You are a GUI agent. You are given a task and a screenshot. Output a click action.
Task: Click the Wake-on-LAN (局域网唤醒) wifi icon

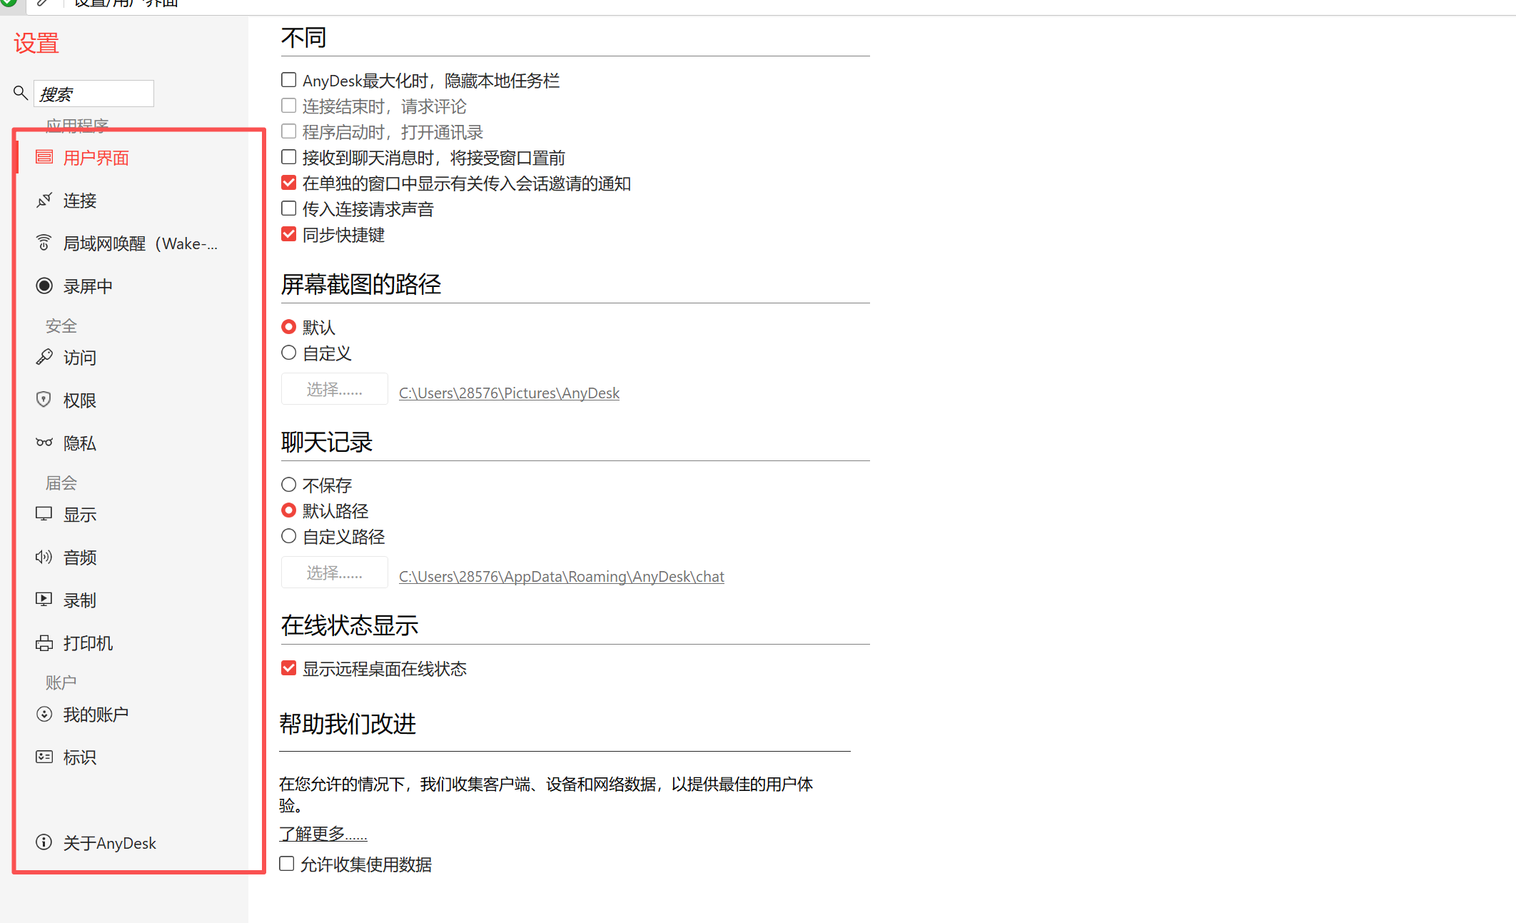pyautogui.click(x=44, y=243)
